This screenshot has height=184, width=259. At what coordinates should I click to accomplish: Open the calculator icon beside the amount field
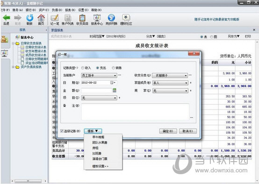(115, 90)
